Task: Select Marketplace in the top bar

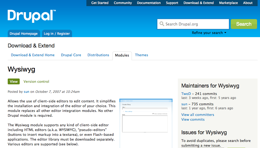Action: pyautogui.click(x=228, y=3)
